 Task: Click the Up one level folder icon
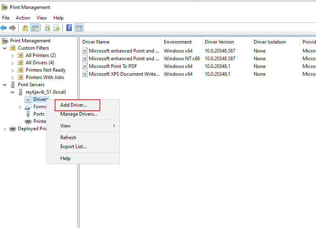25,28
